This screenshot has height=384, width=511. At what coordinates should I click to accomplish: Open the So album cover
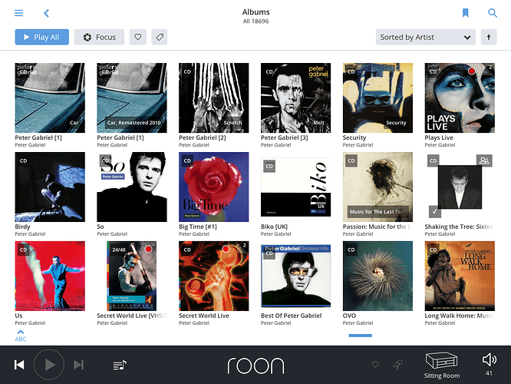[132, 187]
